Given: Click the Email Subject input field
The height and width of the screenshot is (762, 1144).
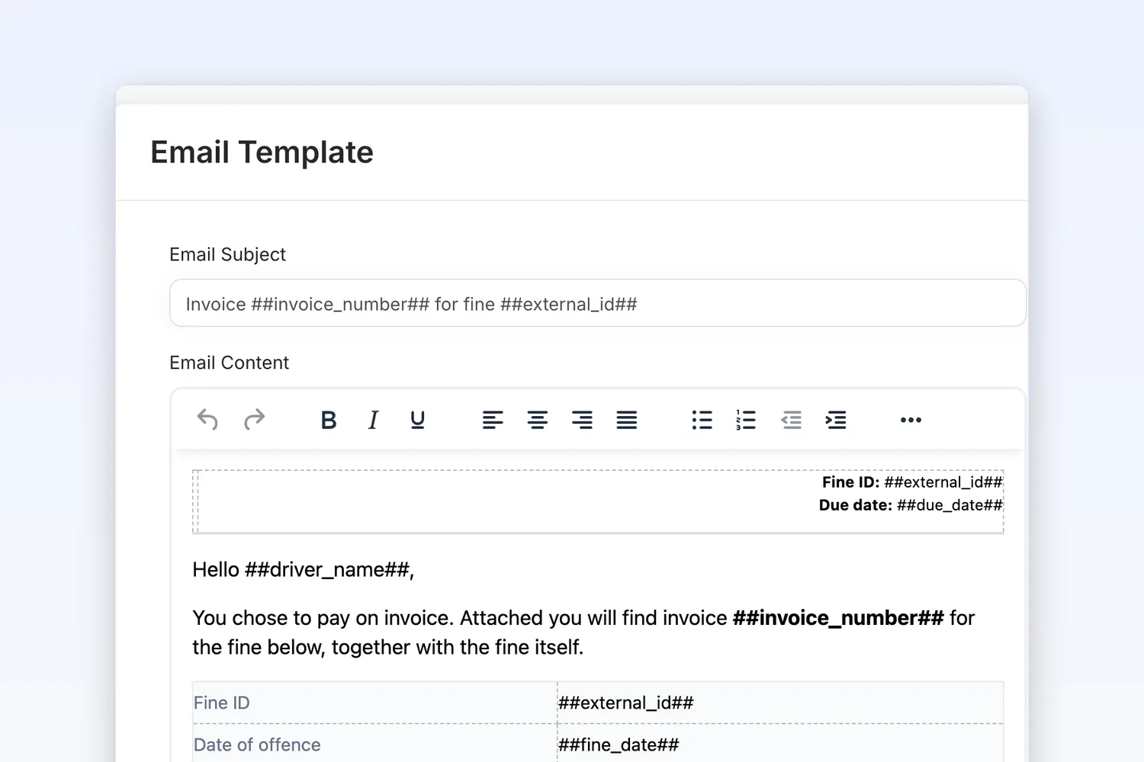Looking at the screenshot, I should (x=598, y=303).
